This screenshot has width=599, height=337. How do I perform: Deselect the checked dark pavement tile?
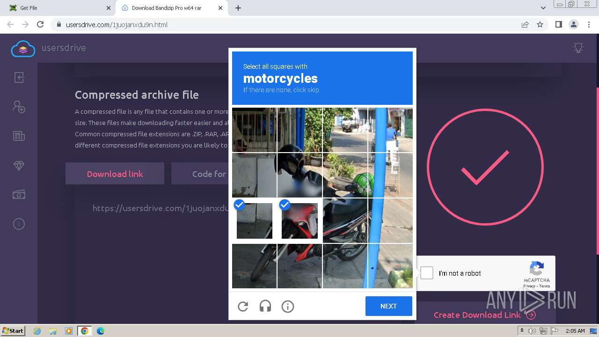[x=255, y=221]
